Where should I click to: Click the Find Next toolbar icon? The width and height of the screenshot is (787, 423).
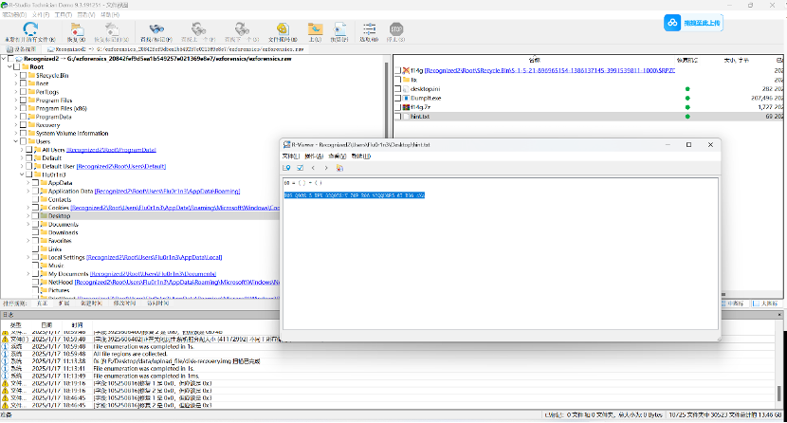click(x=242, y=29)
